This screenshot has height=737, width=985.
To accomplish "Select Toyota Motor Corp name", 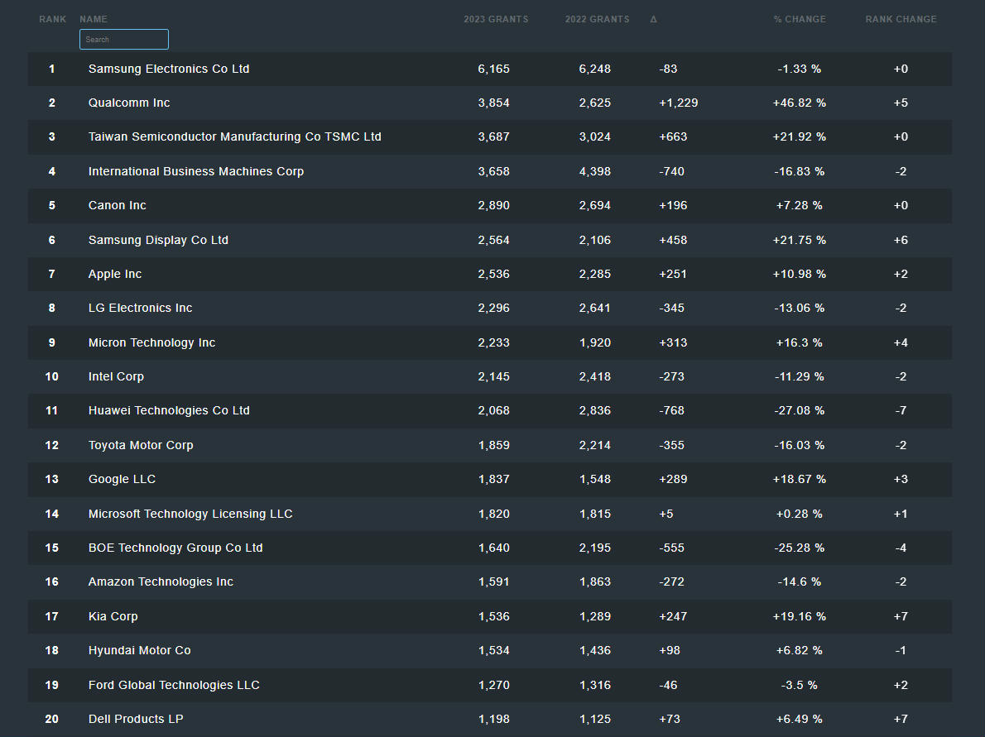I will [141, 445].
